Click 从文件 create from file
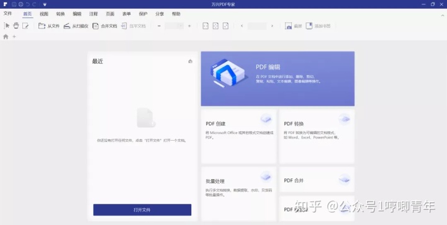Image resolution: width=447 pixels, height=225 pixels. coord(49,26)
